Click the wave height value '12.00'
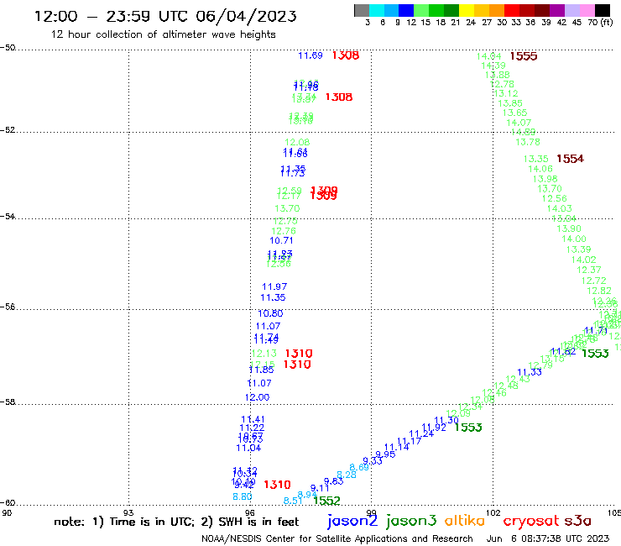This screenshot has height=546, width=621. [x=257, y=397]
